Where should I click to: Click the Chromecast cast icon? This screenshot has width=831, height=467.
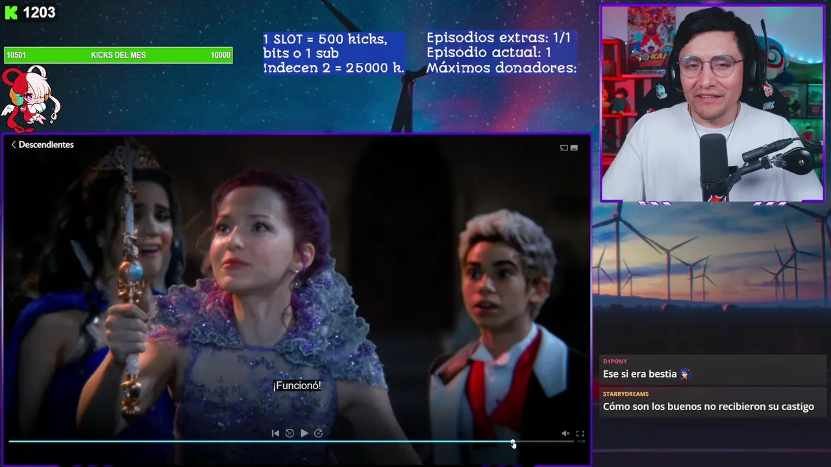(x=564, y=148)
